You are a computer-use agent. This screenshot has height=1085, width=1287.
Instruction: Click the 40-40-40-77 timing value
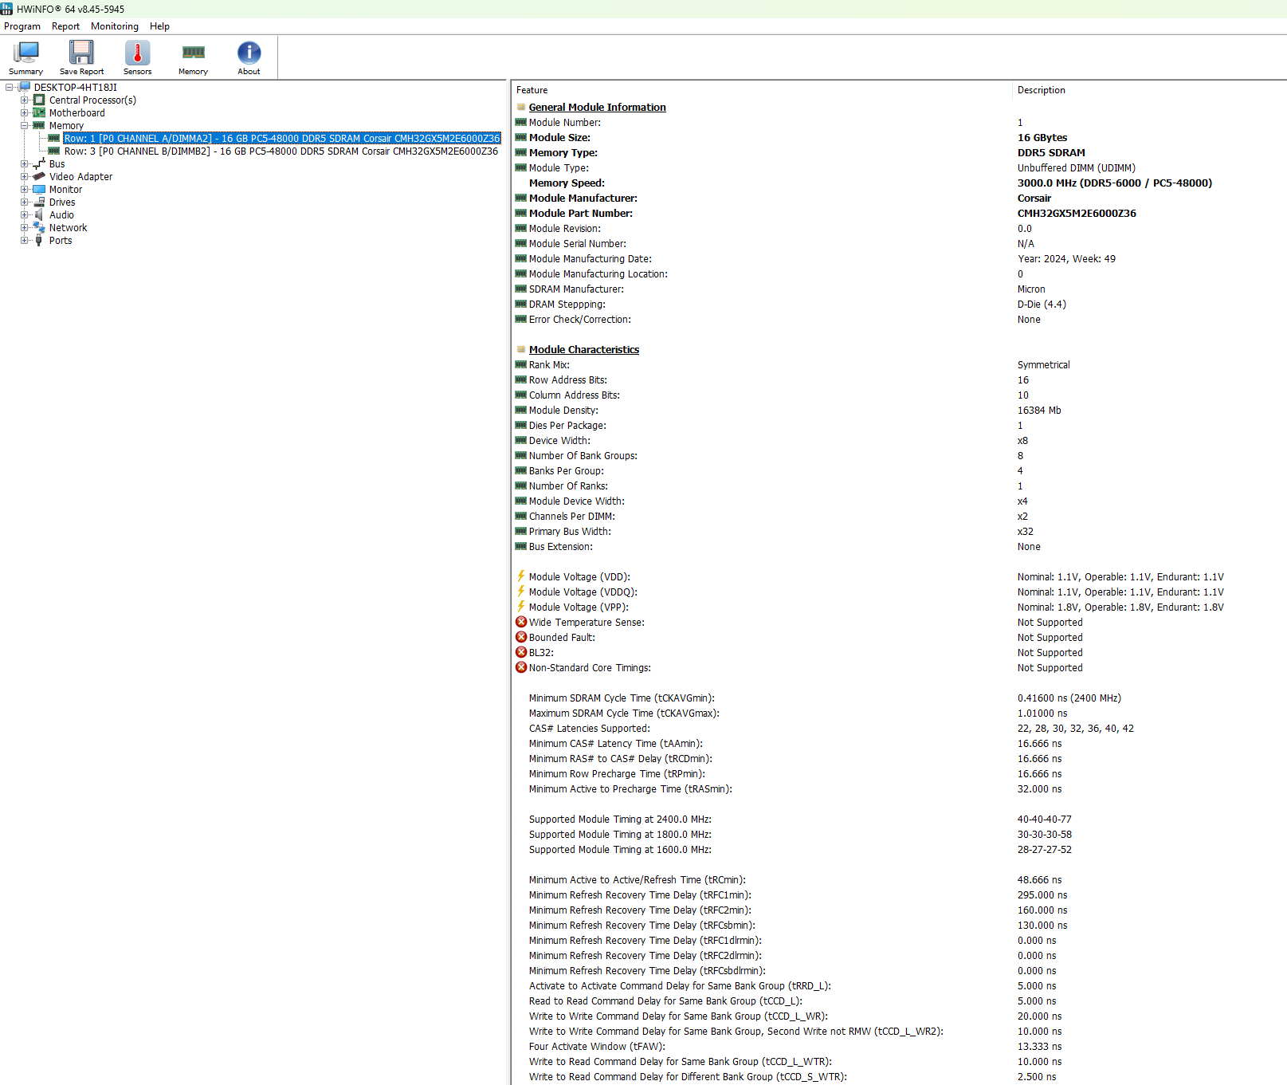coord(1044,819)
